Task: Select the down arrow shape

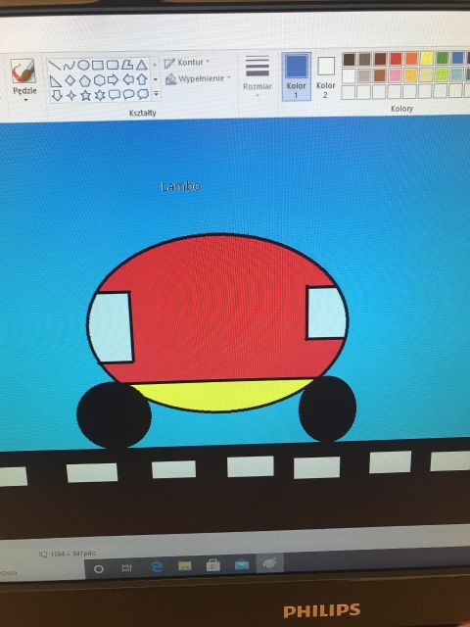Action: click(x=57, y=95)
